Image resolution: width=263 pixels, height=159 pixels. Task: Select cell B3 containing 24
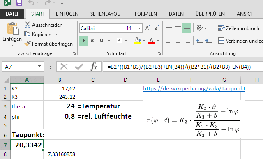(x=60, y=106)
